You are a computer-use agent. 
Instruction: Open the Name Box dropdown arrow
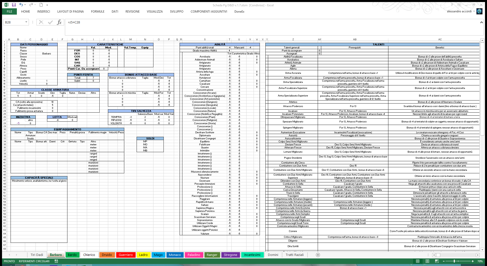(26, 22)
